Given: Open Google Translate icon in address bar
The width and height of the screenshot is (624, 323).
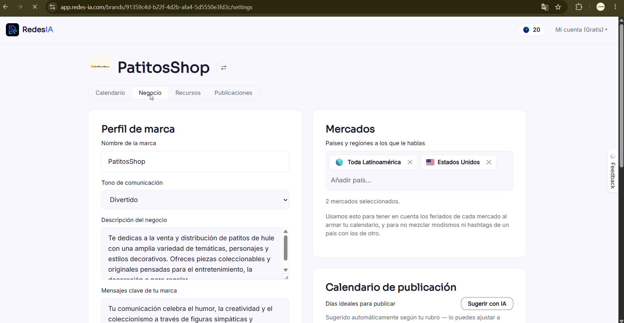Looking at the screenshot, I should coord(545,7).
